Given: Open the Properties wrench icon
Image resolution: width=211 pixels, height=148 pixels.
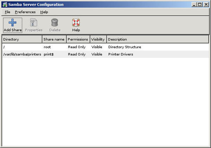Looking at the screenshot, I should (33, 22).
